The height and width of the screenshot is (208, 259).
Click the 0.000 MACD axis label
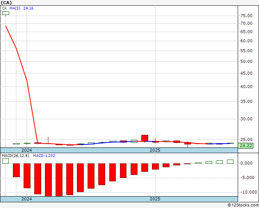click(246, 163)
